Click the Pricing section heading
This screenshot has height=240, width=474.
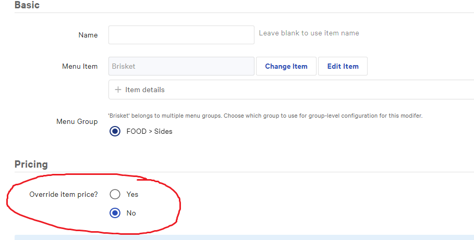31,165
